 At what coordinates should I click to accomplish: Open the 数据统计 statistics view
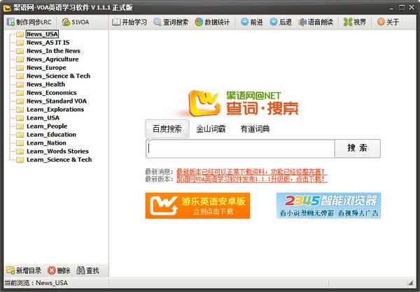[213, 22]
